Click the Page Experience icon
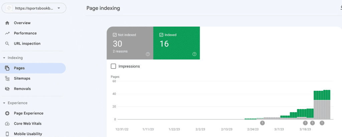 tap(7, 113)
